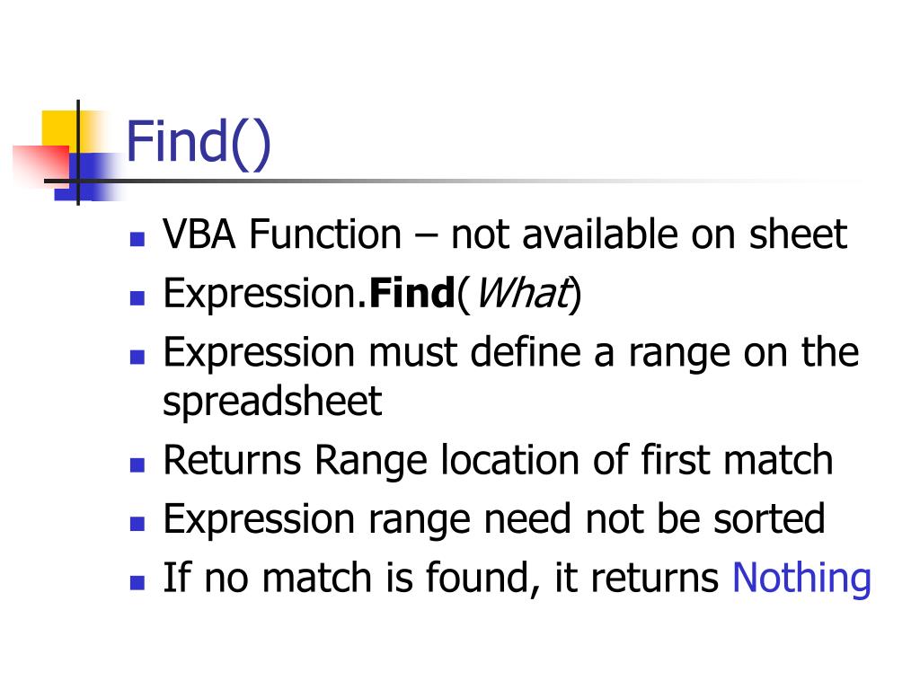
Task: Click bullet before Returns Range line
Action: click(x=137, y=465)
